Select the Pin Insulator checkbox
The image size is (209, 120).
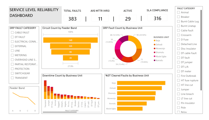pos(178,103)
